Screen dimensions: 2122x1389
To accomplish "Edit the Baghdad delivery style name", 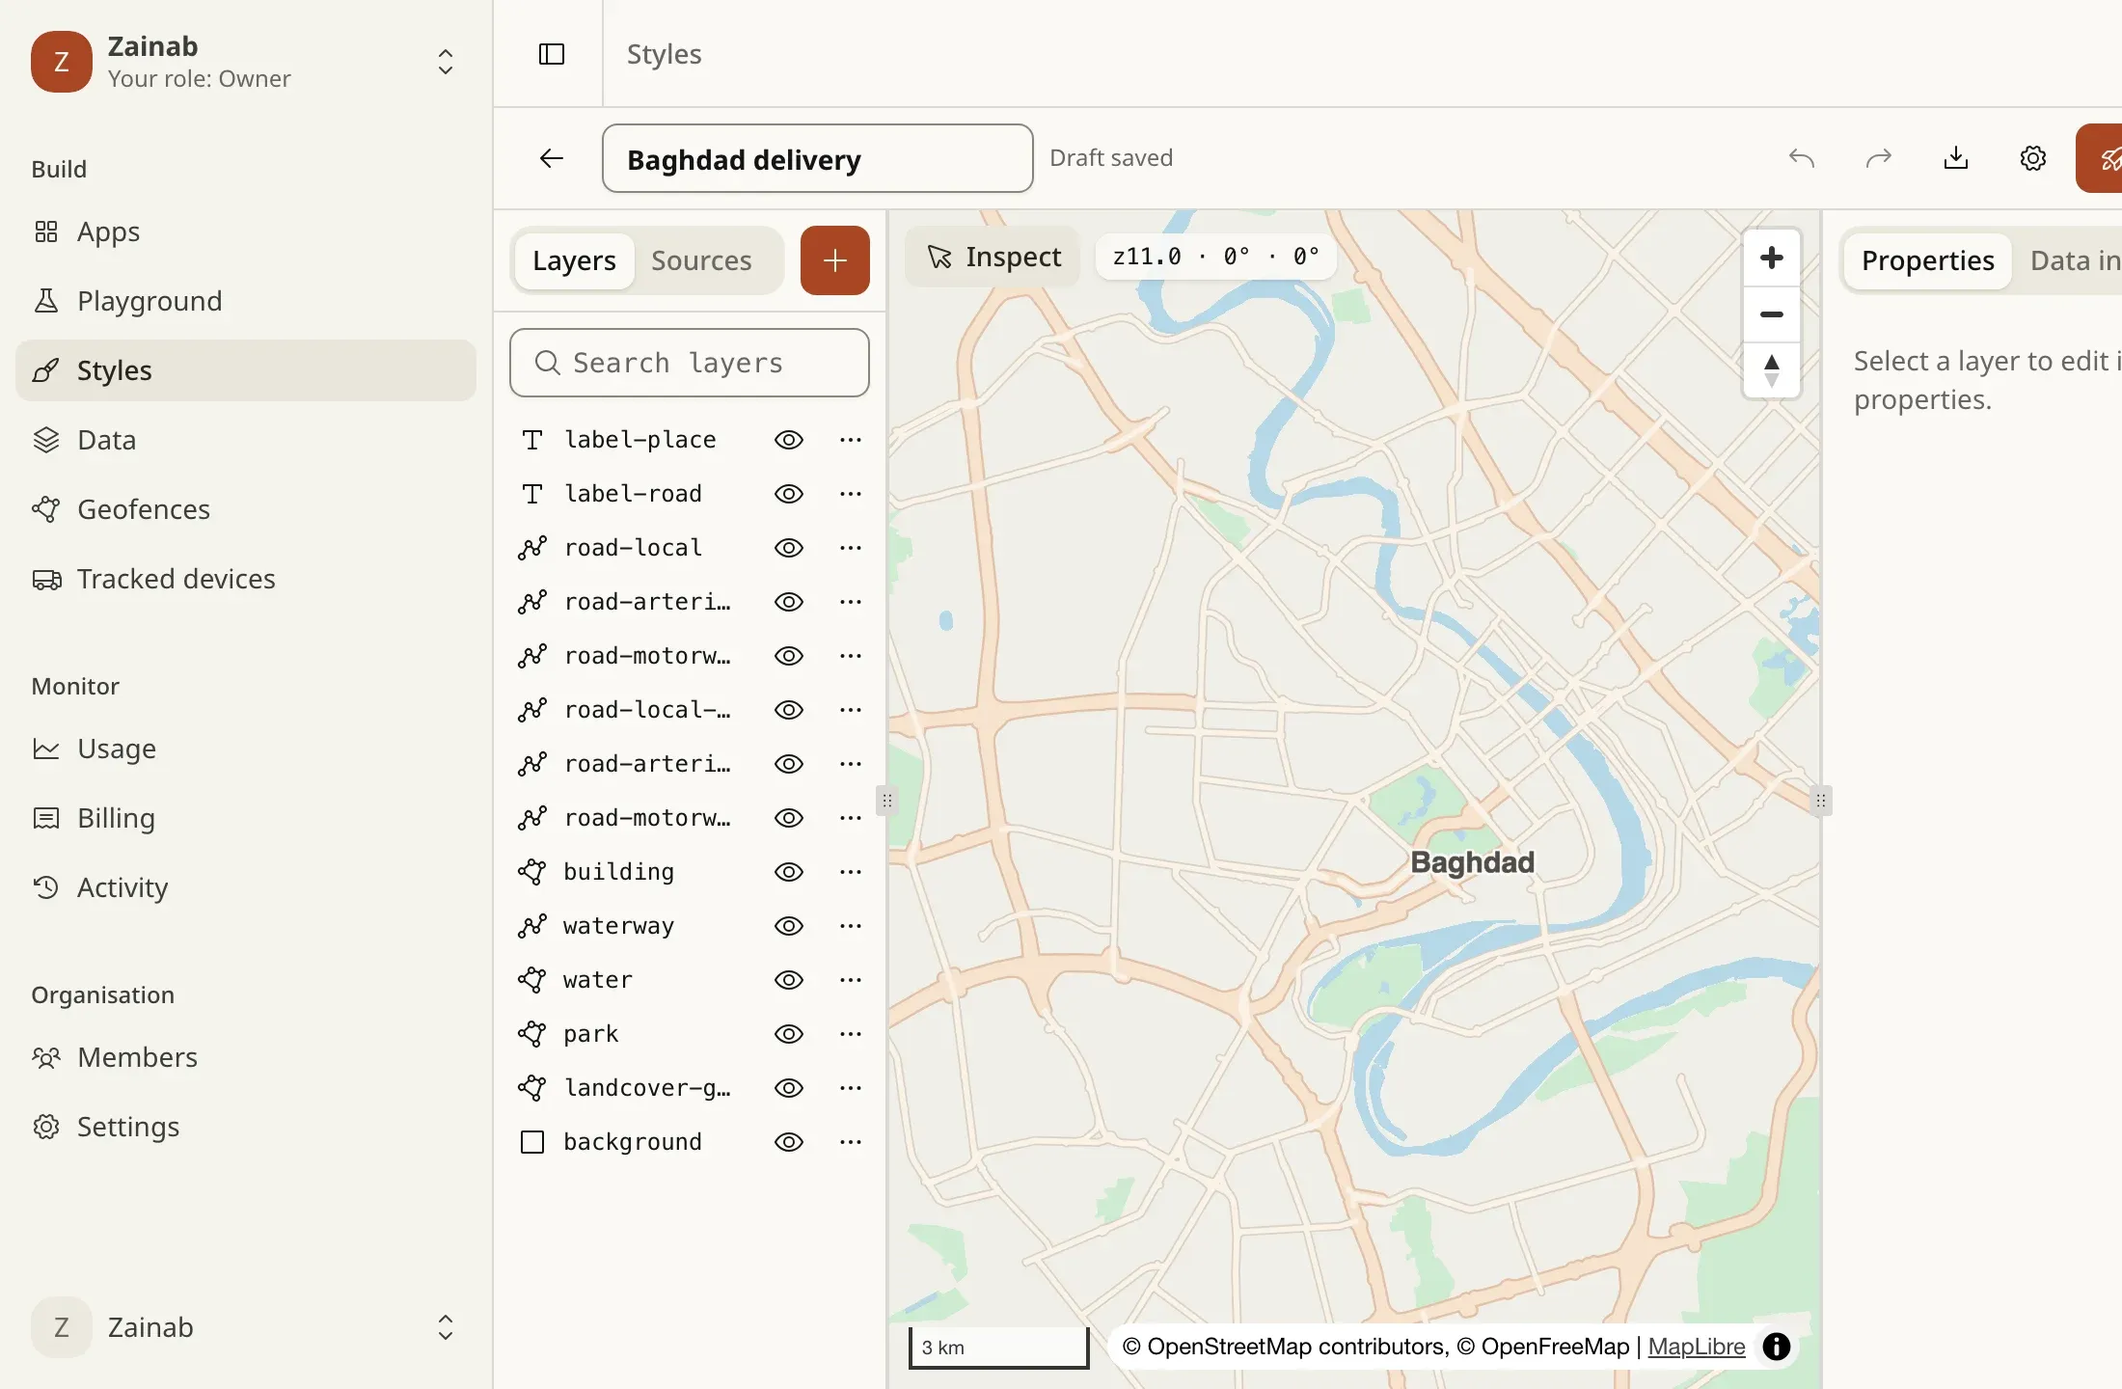I will point(817,158).
